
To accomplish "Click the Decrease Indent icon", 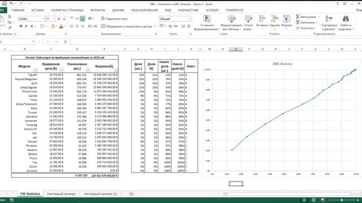I will [90, 27].
